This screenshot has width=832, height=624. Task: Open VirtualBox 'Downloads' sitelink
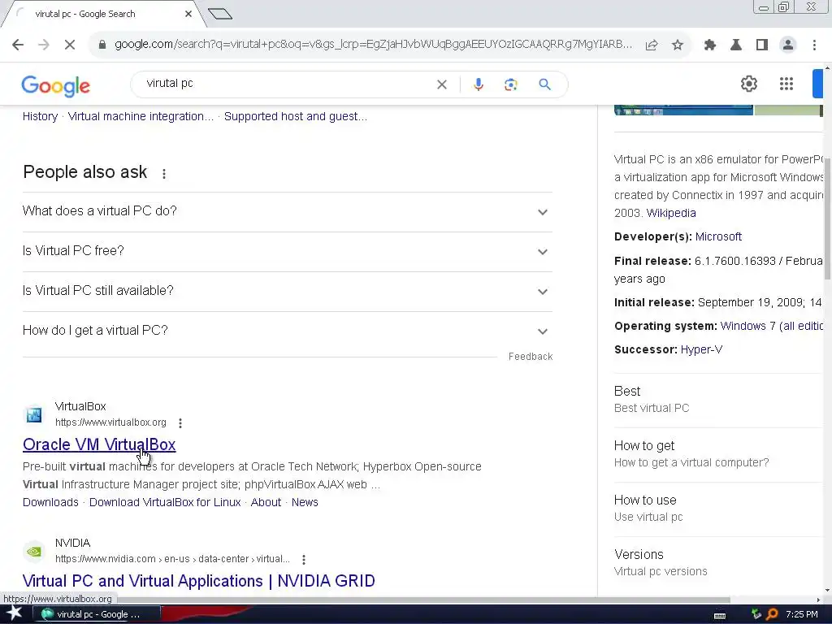pyautogui.click(x=50, y=502)
